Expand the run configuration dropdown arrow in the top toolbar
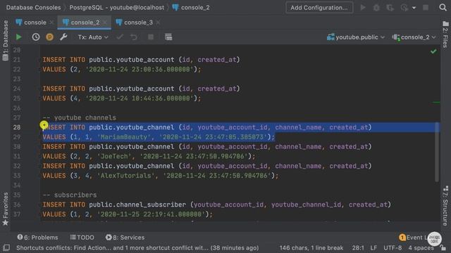 point(414,8)
